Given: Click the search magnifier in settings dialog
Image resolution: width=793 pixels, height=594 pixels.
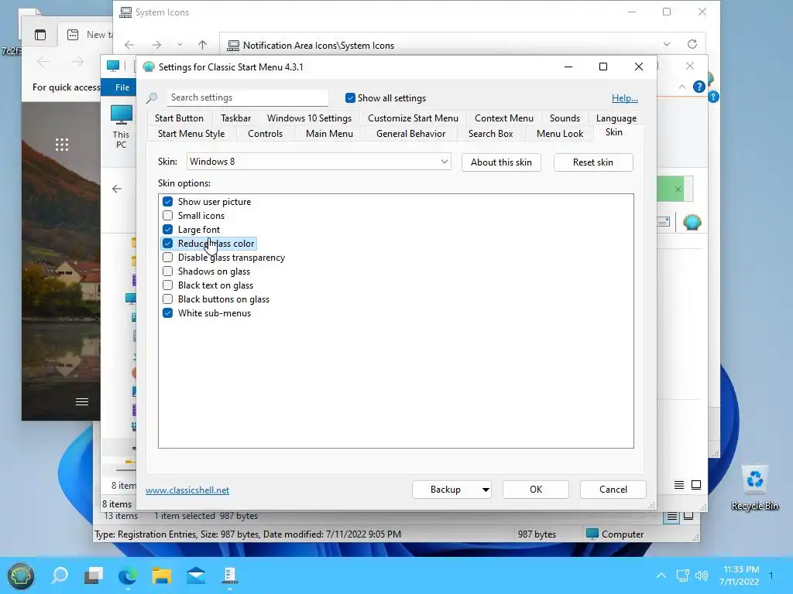Looking at the screenshot, I should point(153,98).
